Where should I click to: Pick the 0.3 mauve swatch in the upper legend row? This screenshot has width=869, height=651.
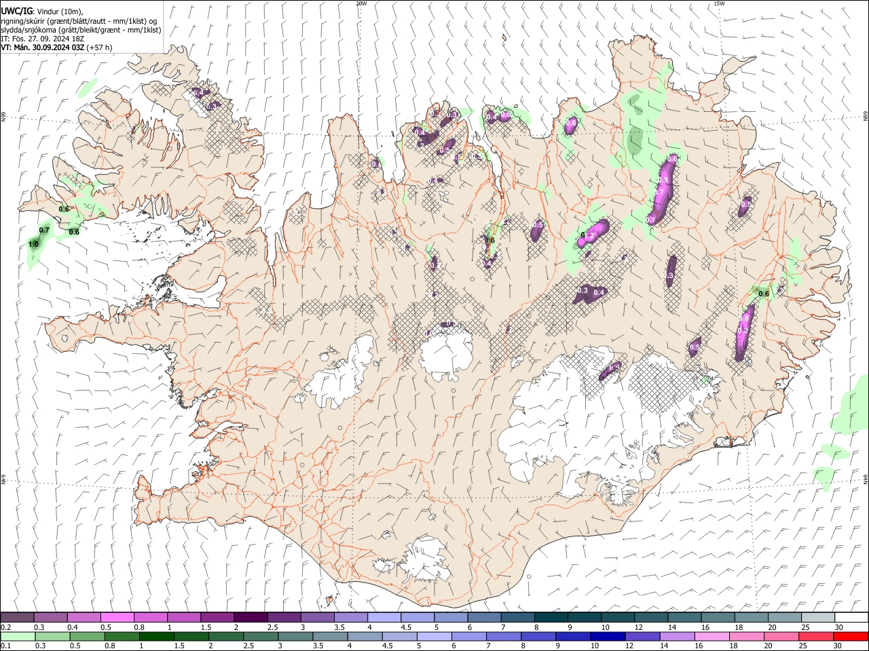tap(50, 617)
